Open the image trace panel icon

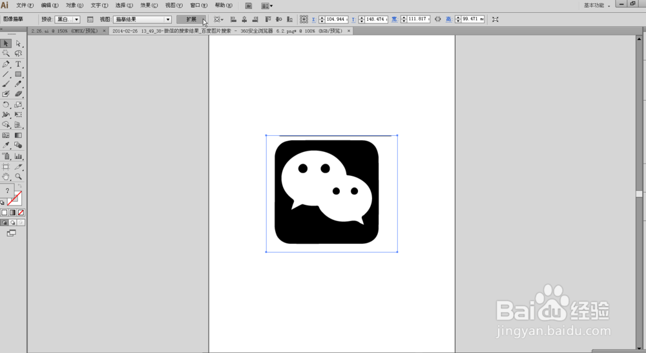pos(90,19)
